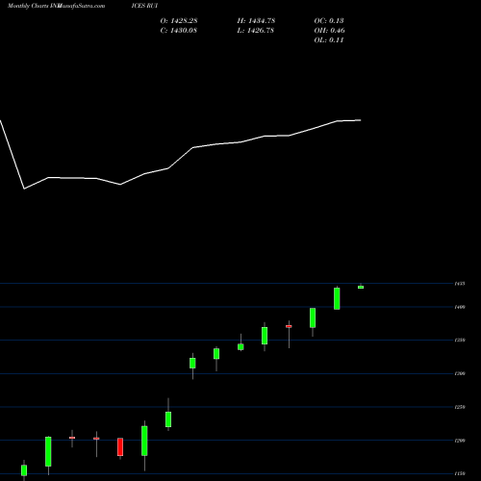Click the open price value O: 1428.28
This screenshot has width=481, height=481.
(x=179, y=21)
